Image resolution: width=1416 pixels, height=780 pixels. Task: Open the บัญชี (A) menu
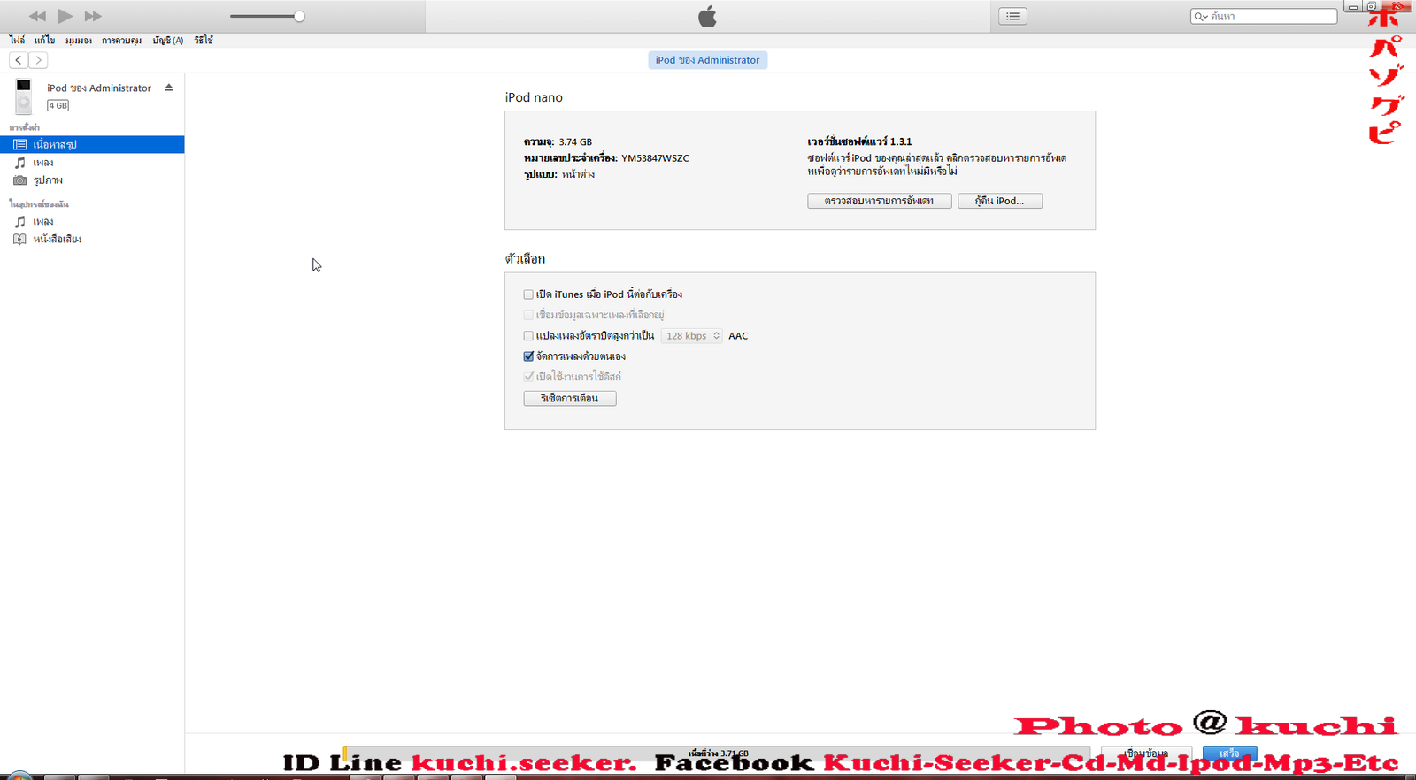coord(167,40)
